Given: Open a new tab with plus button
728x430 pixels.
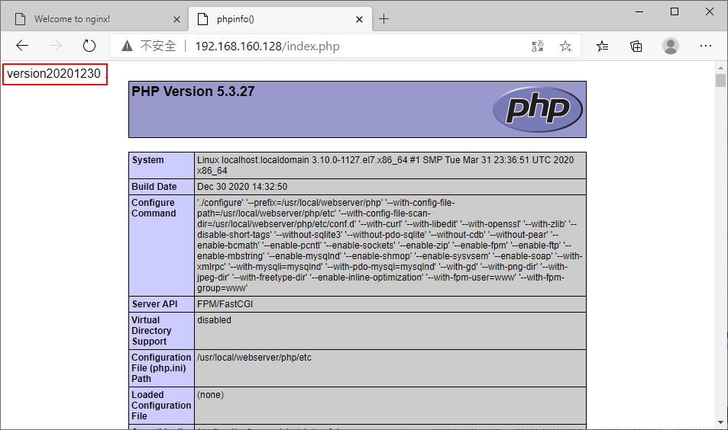Looking at the screenshot, I should click(x=384, y=19).
